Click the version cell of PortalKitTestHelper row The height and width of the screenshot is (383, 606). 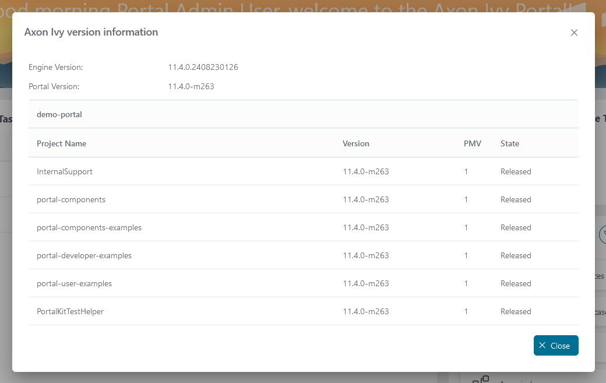(365, 311)
